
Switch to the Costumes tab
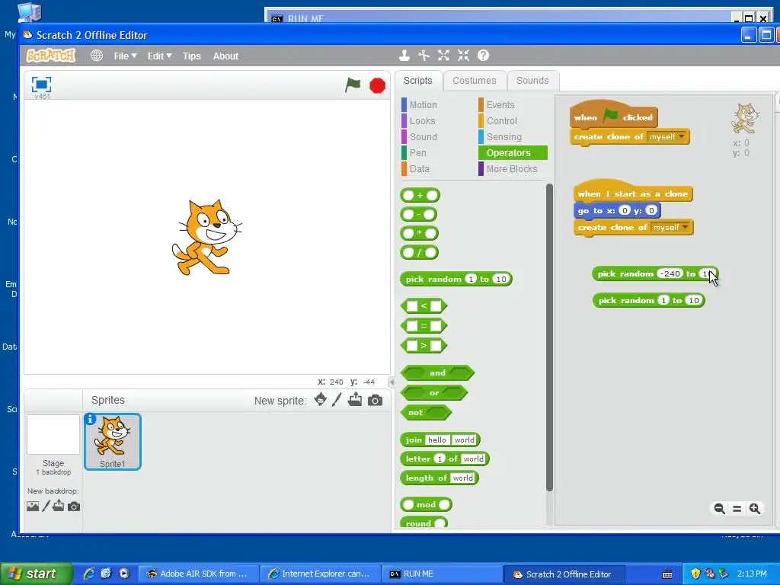474,81
